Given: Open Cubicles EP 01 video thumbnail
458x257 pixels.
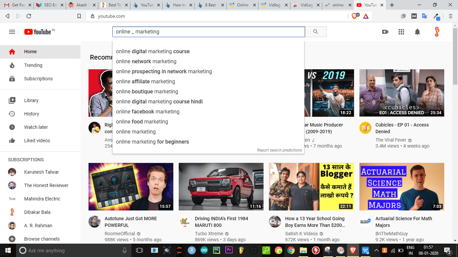Looking at the screenshot, I should pyautogui.click(x=402, y=93).
